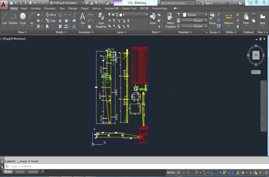
Task: Click the keyword search field
Action: coord(178,3)
